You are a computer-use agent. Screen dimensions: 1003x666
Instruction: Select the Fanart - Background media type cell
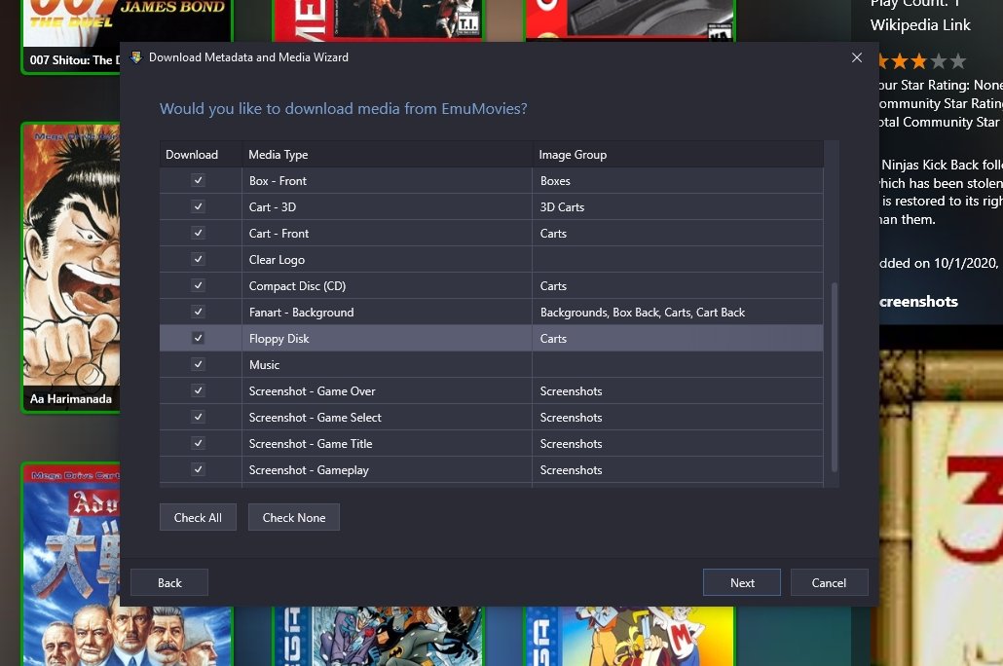387,312
